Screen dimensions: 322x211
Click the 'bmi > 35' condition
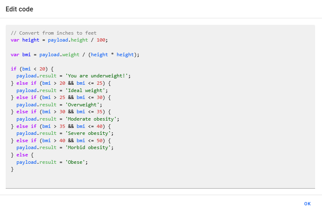(54, 126)
